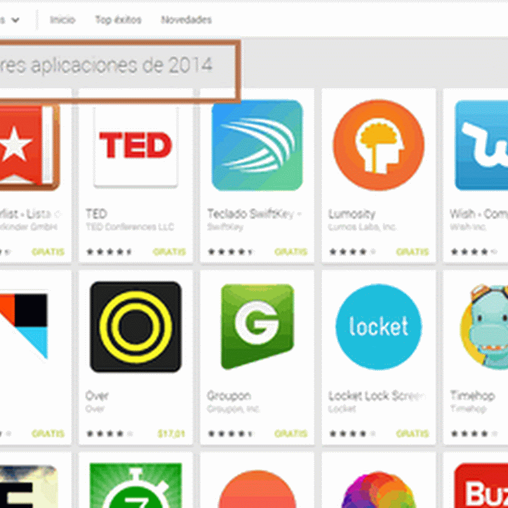Click the TED star rating
Viewport: 508px width, 508px height.
point(109,251)
